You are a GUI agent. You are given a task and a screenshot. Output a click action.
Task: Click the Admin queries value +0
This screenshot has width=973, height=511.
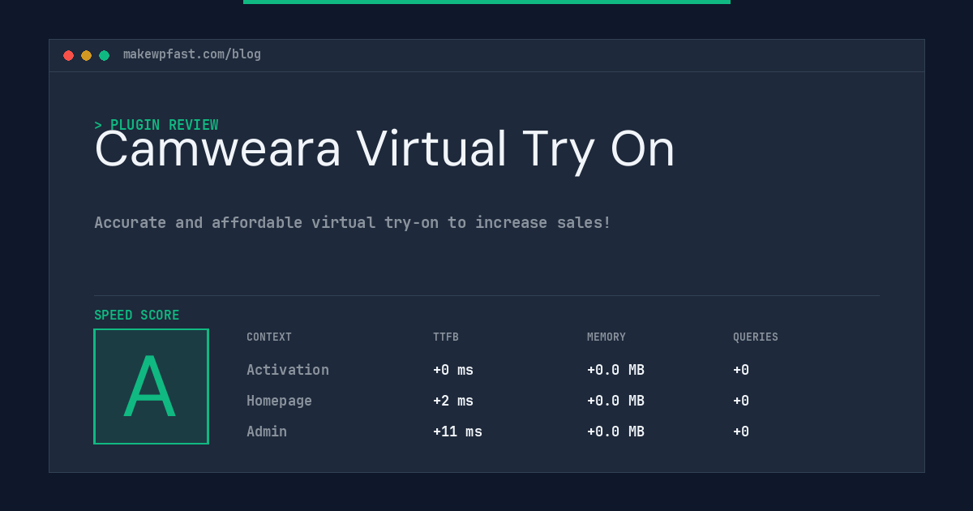click(741, 432)
